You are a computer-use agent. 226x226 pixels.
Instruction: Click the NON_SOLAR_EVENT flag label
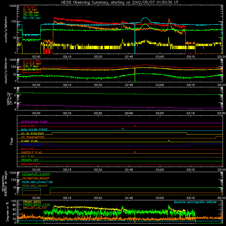coord(34,130)
